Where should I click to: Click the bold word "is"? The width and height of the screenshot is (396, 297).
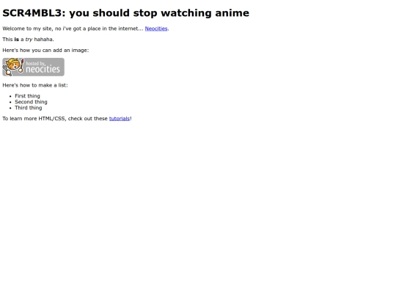click(x=17, y=40)
